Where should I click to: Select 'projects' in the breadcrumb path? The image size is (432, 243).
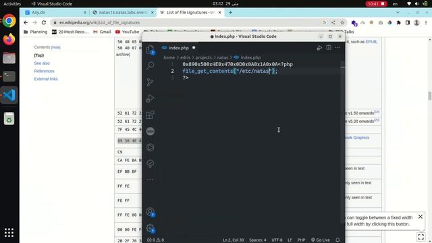click(204, 57)
